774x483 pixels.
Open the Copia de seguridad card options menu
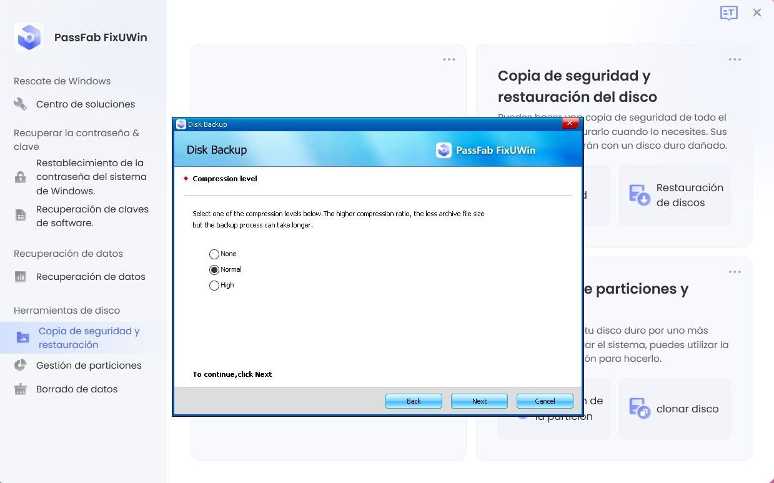click(735, 59)
